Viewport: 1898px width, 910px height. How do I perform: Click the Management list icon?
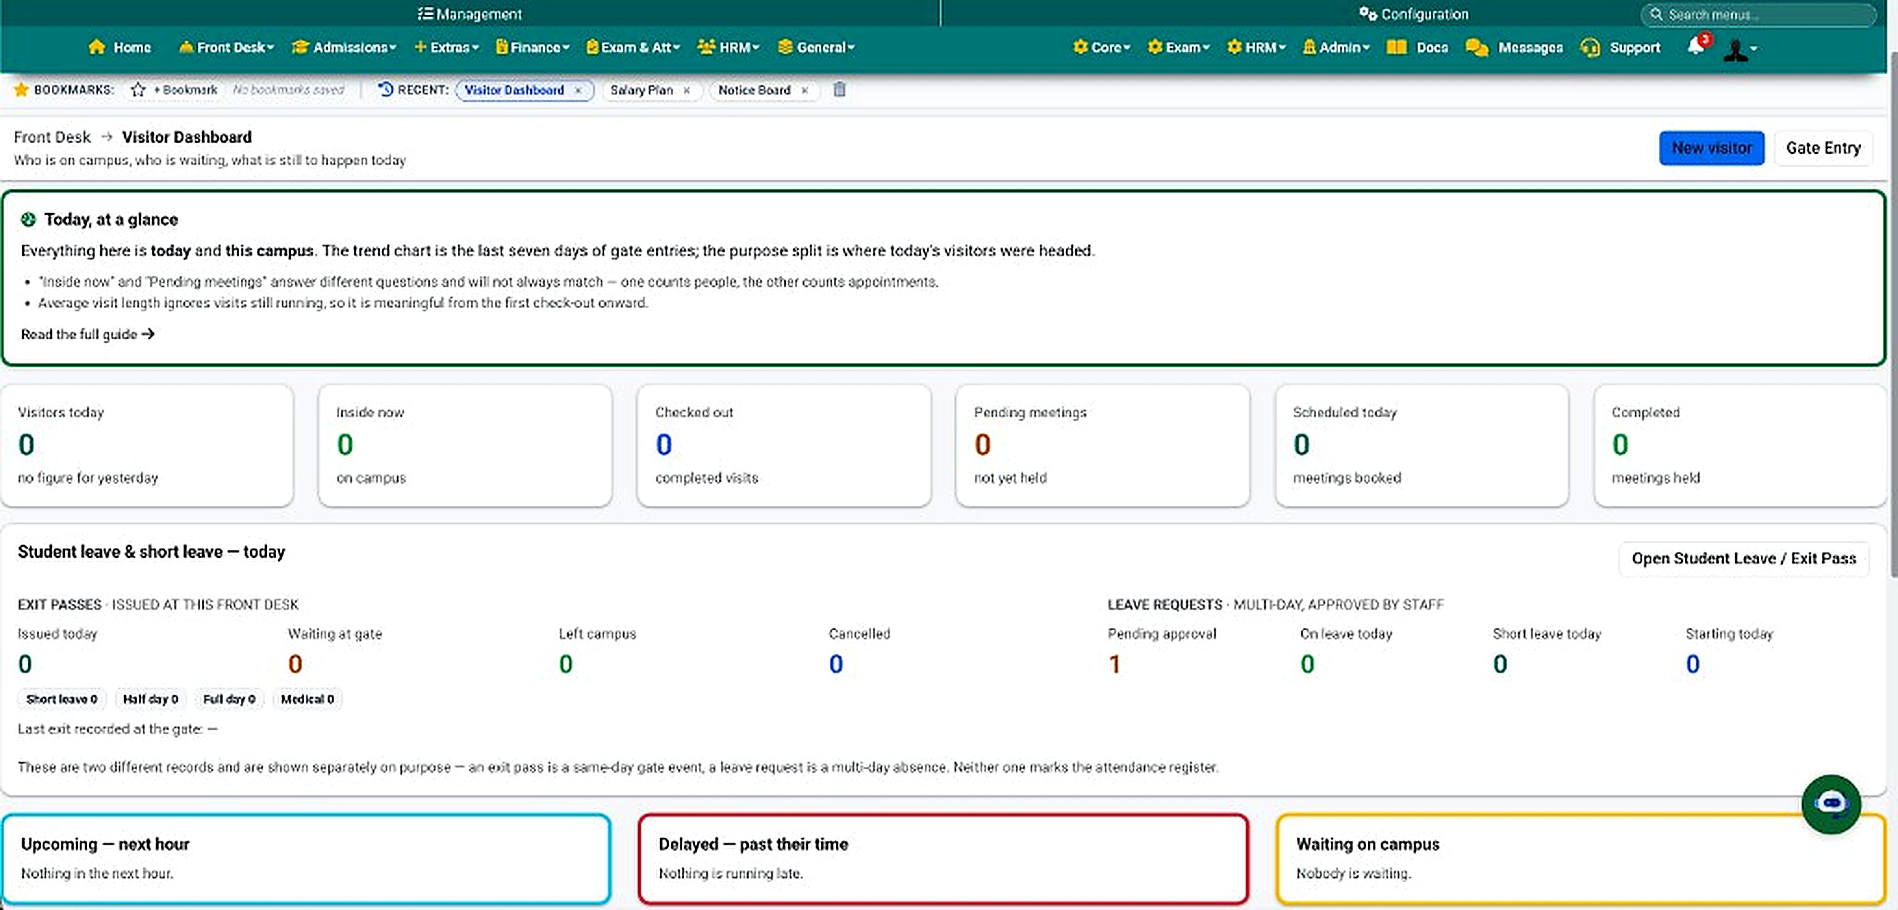click(425, 13)
